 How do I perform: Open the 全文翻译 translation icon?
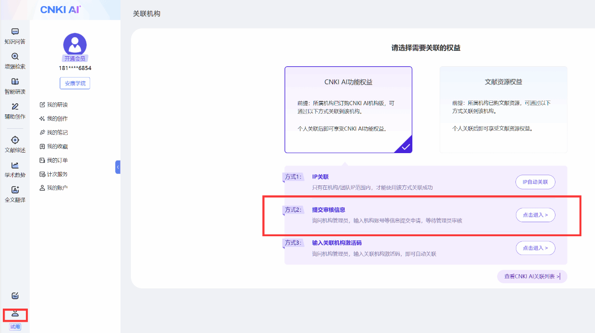click(15, 190)
